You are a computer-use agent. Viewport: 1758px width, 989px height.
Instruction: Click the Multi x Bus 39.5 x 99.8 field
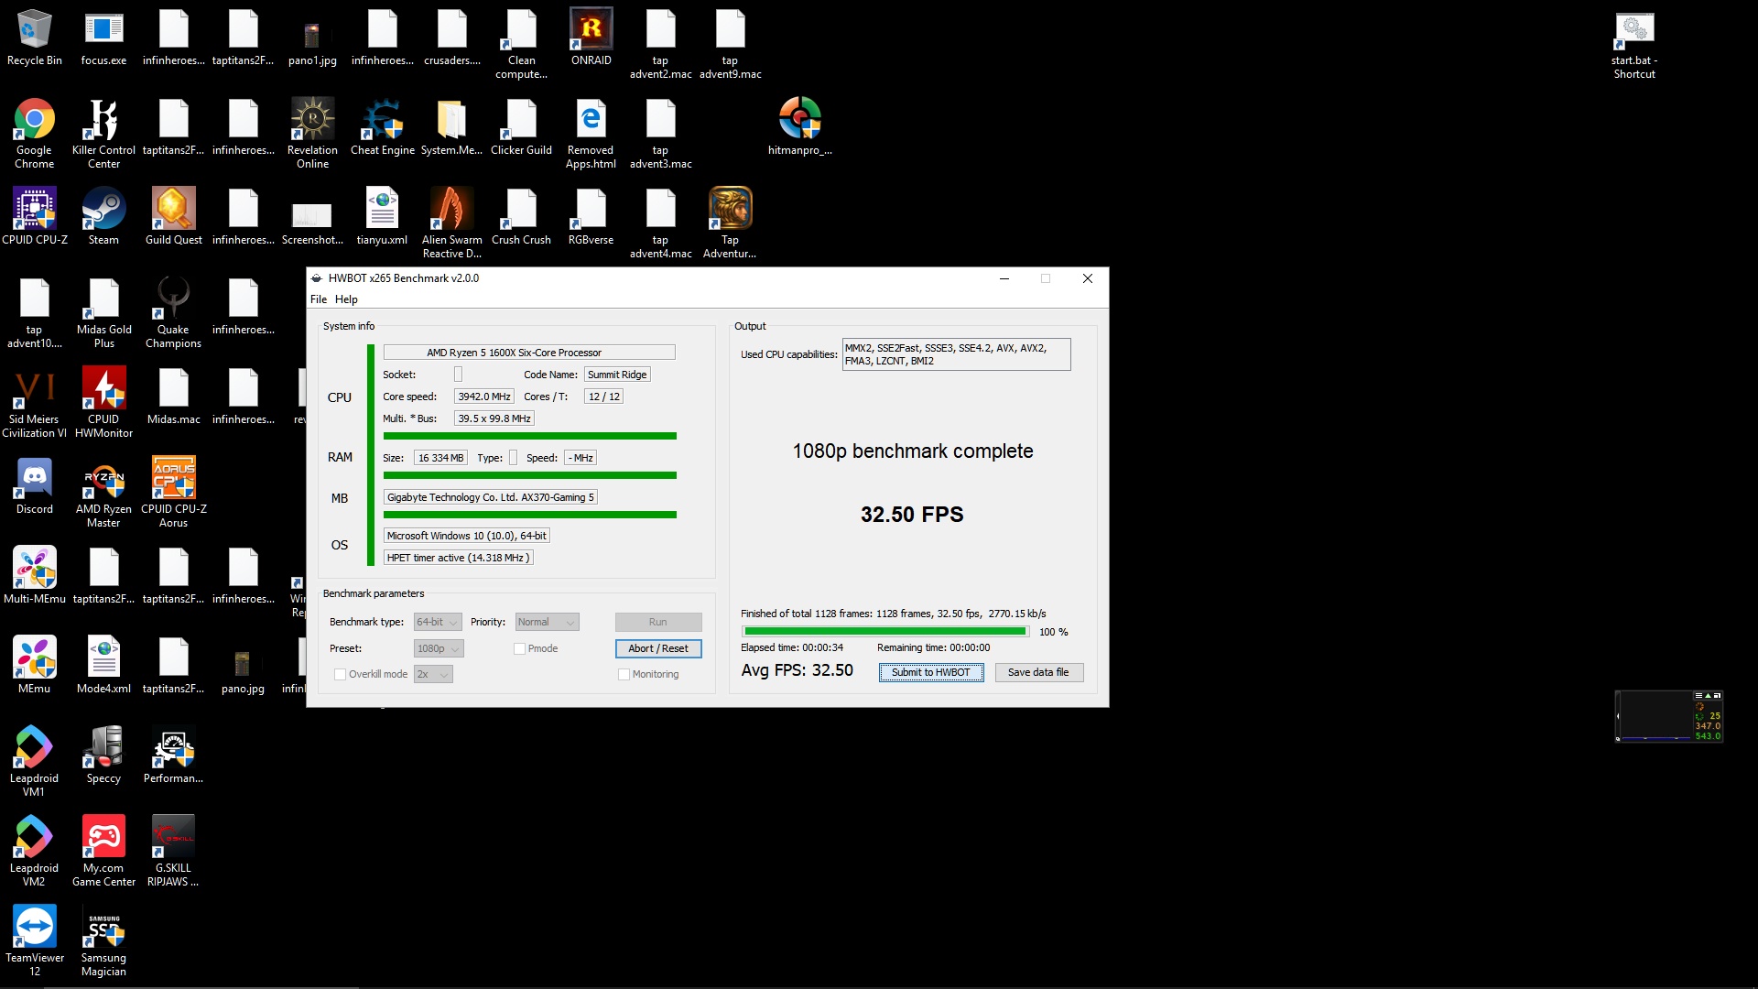point(494,418)
